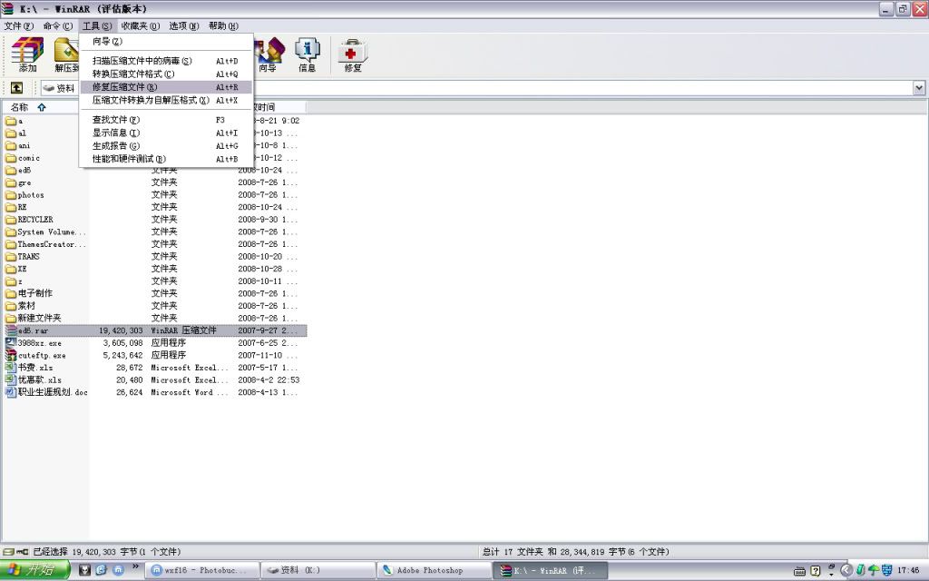
Task: Click the ed6.rar archive icon
Action: [x=11, y=330]
